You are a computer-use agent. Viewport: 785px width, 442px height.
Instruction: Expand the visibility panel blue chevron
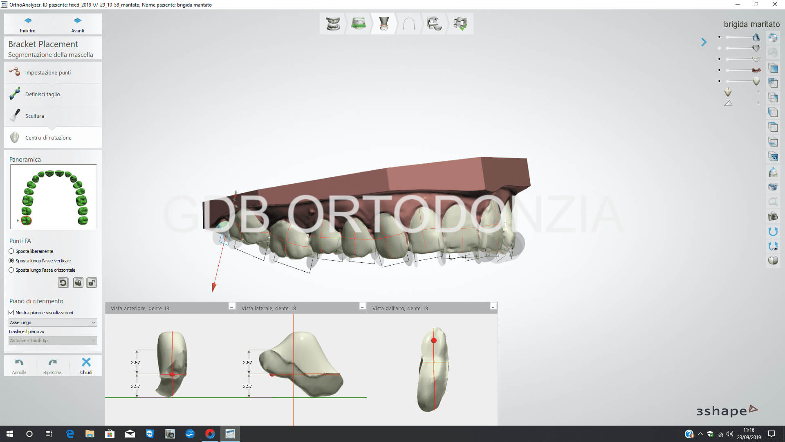coord(704,42)
